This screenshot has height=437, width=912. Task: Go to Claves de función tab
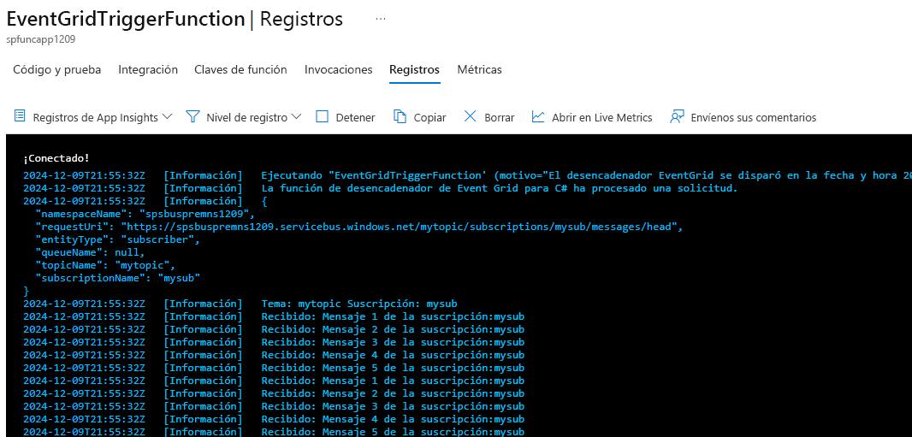pos(240,70)
